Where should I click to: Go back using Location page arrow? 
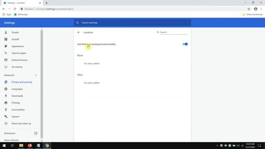(x=79, y=32)
